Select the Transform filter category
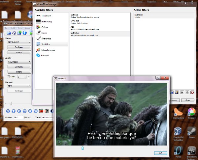 coord(52,16)
